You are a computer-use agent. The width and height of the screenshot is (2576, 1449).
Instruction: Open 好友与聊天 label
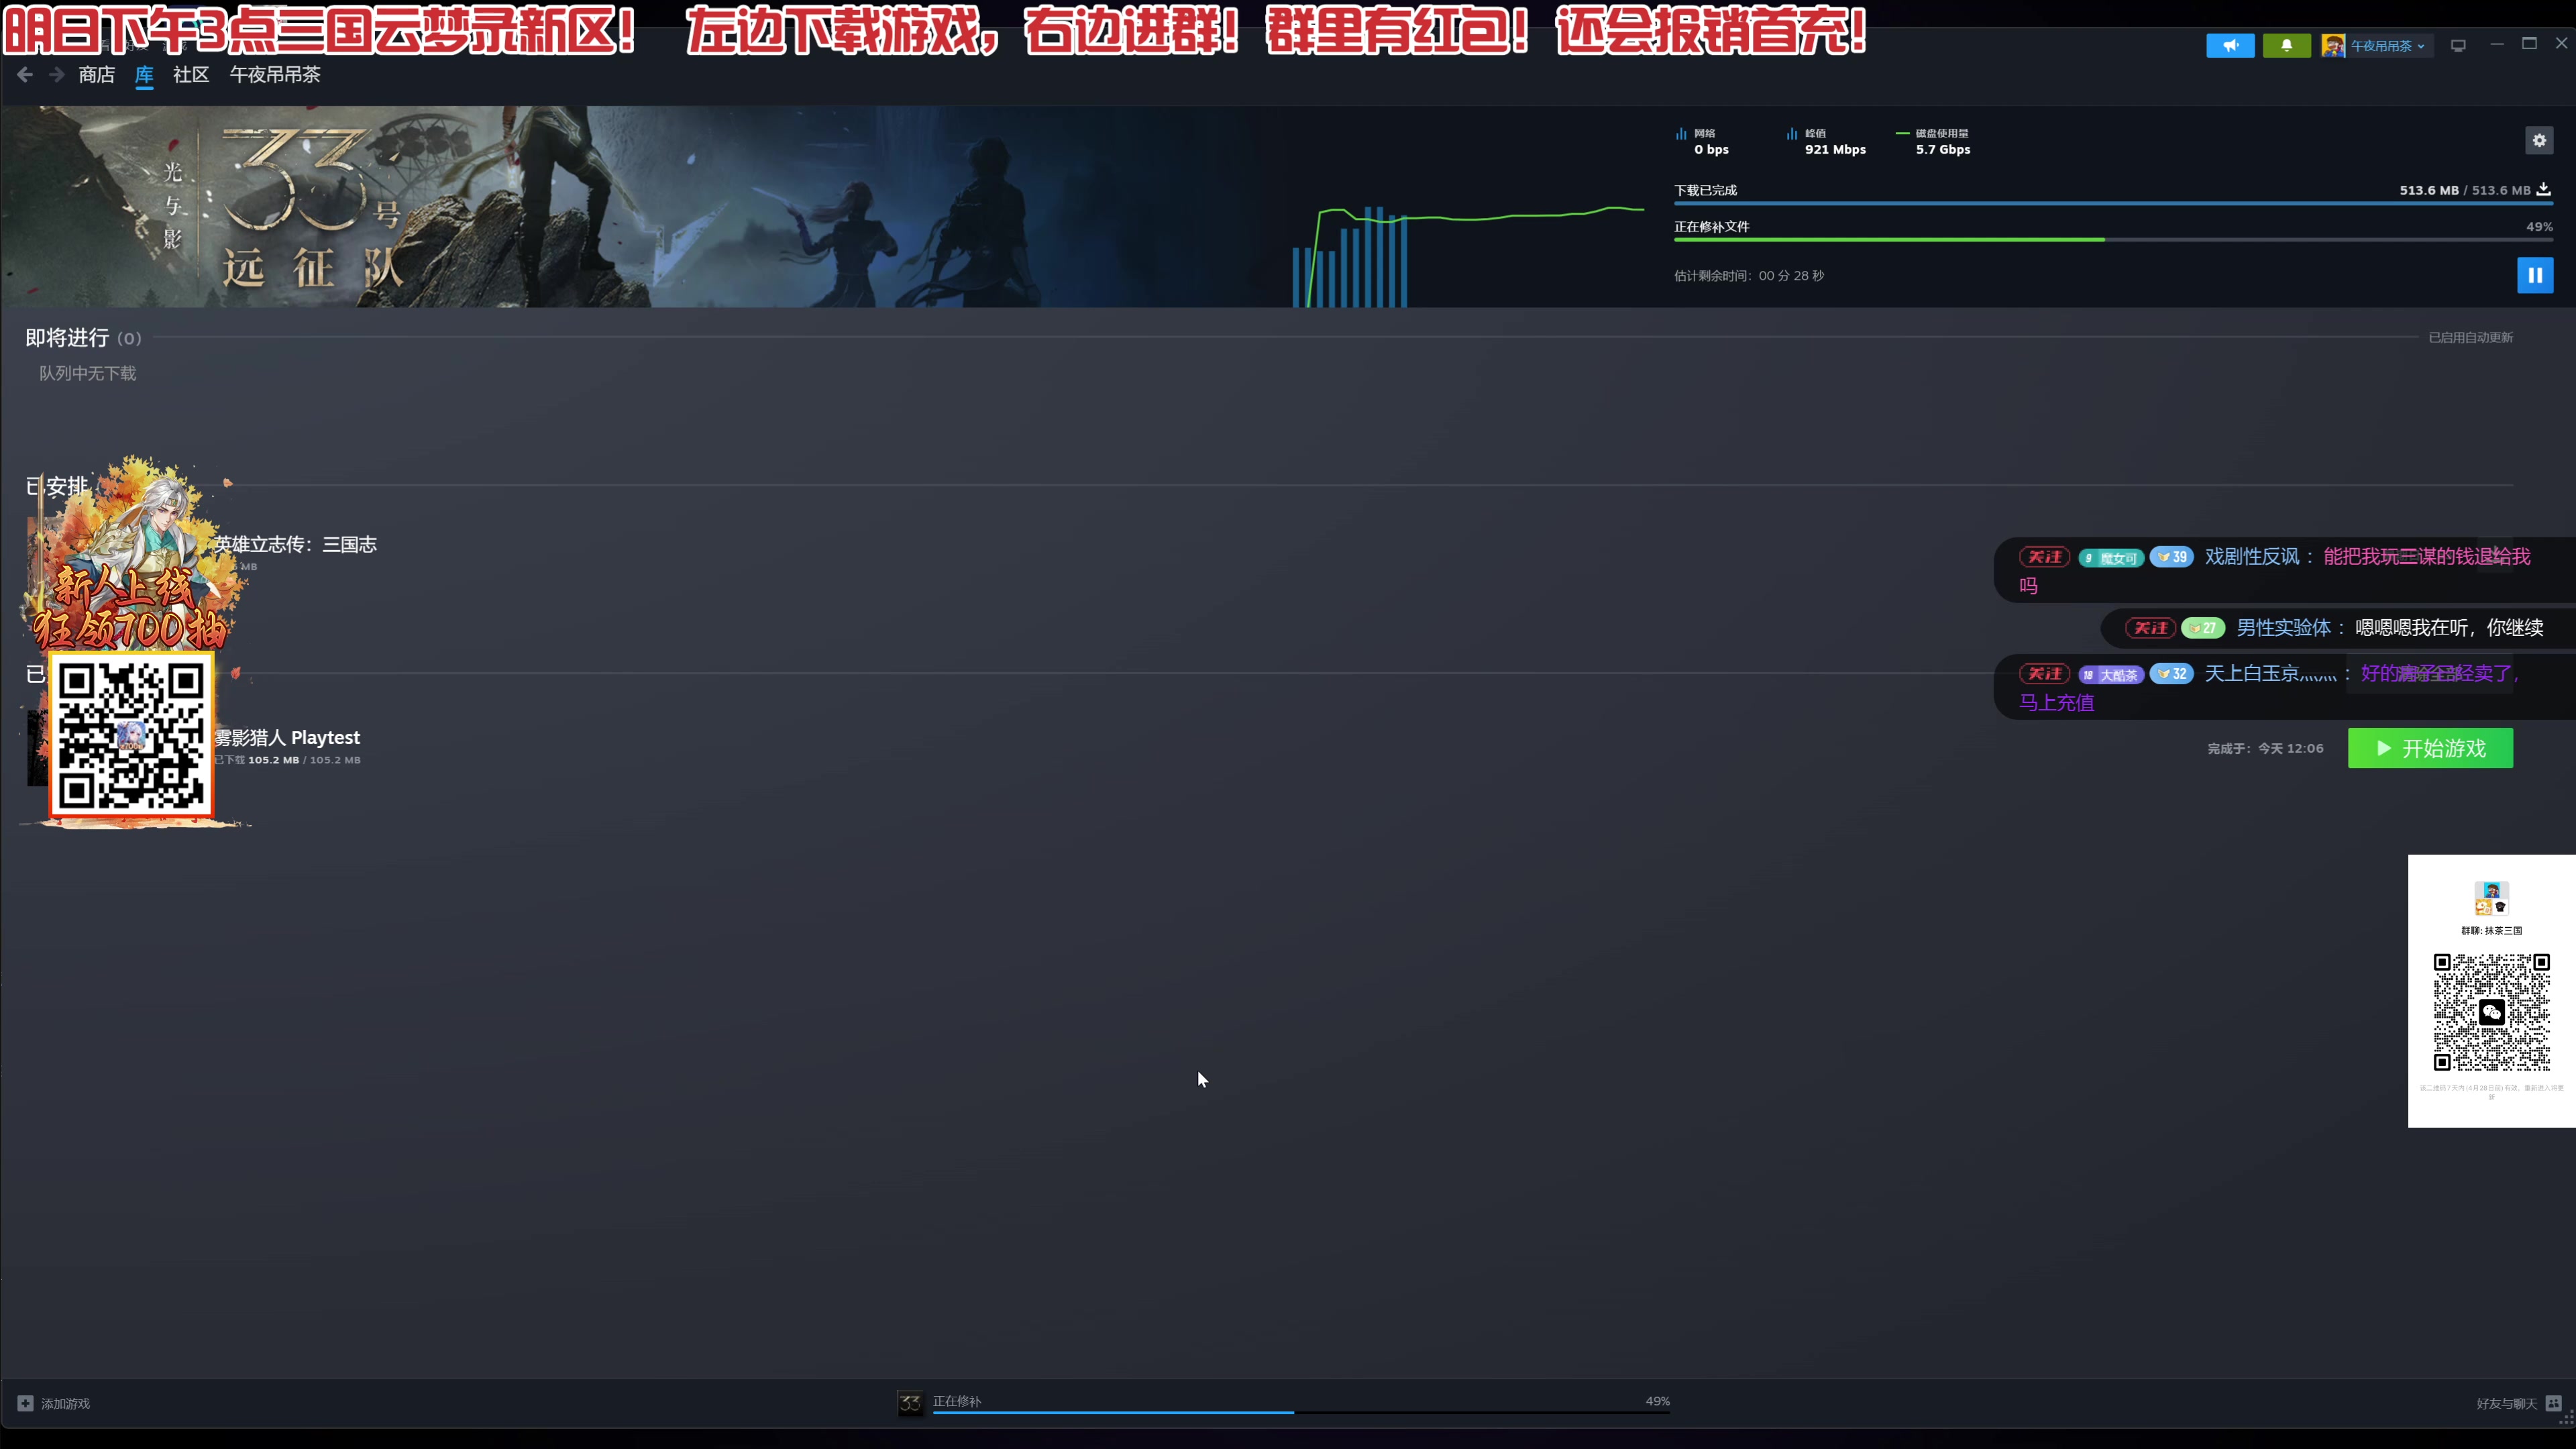pos(2506,1404)
